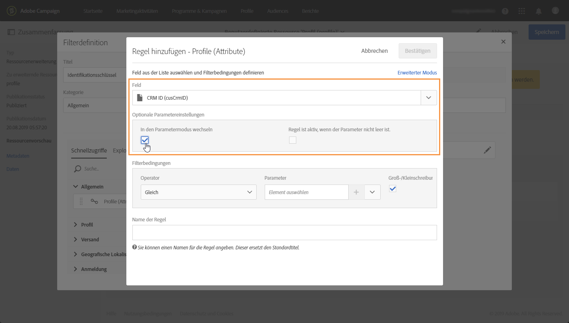This screenshot has width=569, height=323.
Task: Uncheck 'In den Parametermodus wechseln' checkbox
Action: [145, 140]
